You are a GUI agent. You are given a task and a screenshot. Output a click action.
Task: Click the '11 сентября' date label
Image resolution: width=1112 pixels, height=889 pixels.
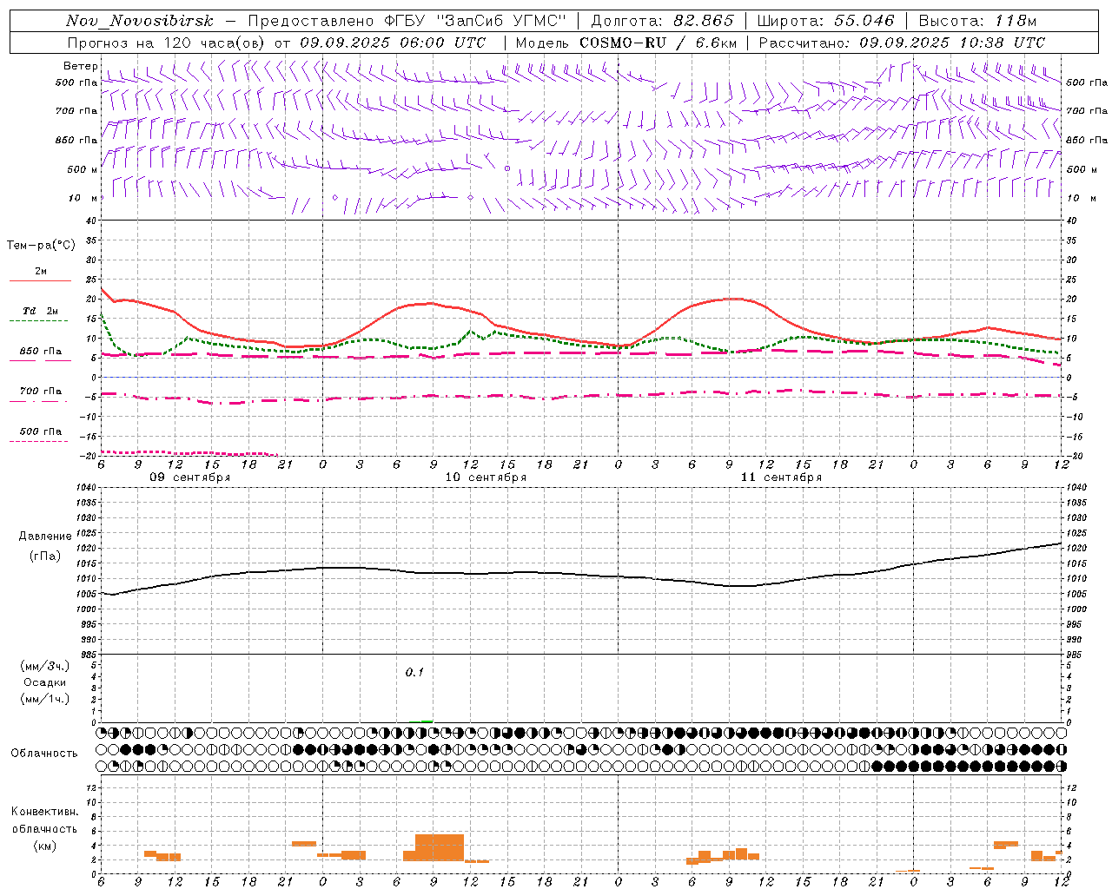click(x=781, y=477)
